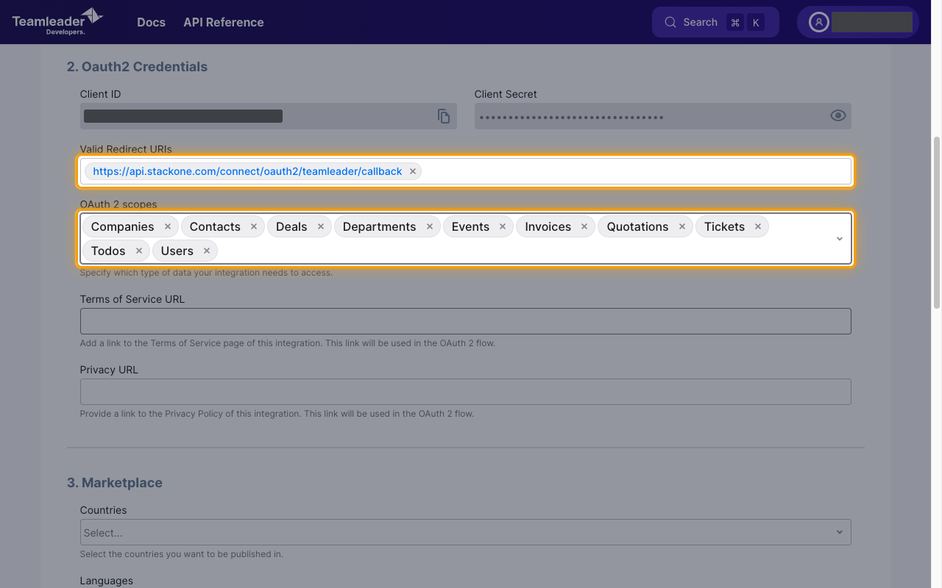Click the '3. Marketplace' heading
Screen dimensions: 942x588
pyautogui.click(x=115, y=482)
